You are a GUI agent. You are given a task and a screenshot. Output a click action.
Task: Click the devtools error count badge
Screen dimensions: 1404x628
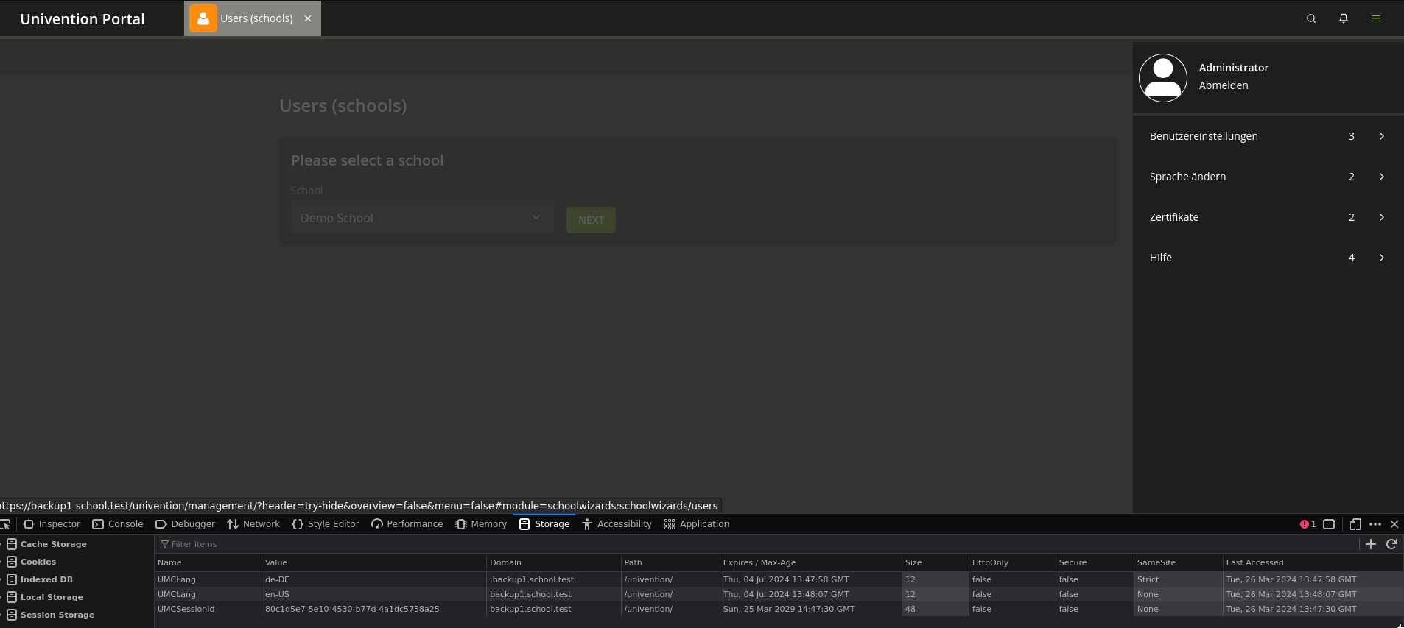(x=1308, y=524)
